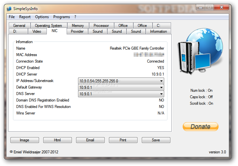
Task: Open the Options menu
Action: [x=42, y=17]
